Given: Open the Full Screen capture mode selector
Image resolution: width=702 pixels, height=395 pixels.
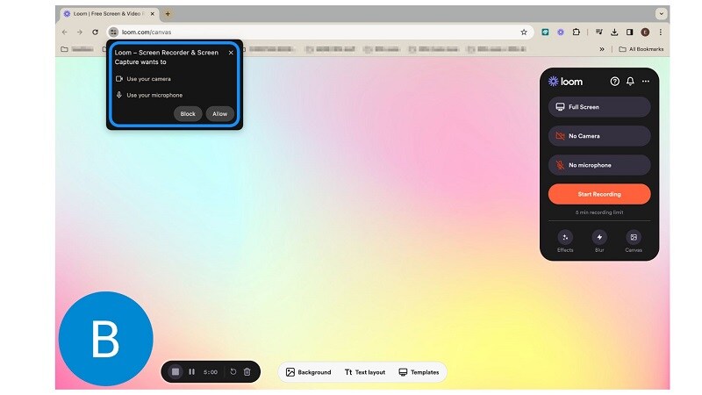Looking at the screenshot, I should coord(599,107).
